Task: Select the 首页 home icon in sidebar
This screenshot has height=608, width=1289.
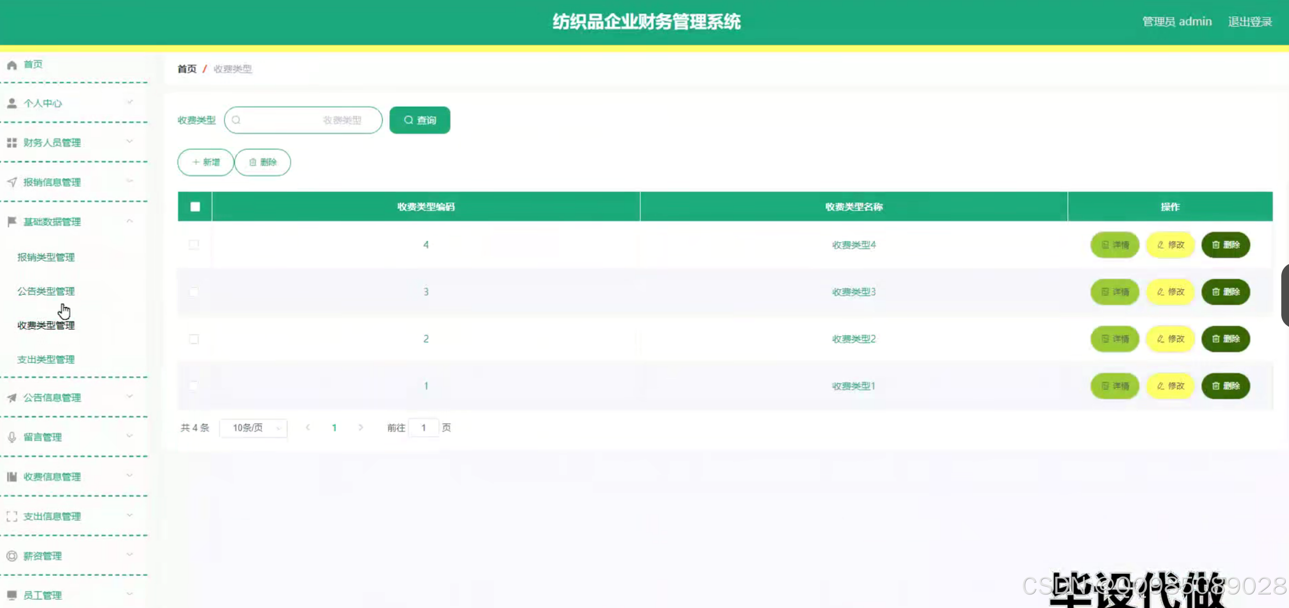Action: 11,64
